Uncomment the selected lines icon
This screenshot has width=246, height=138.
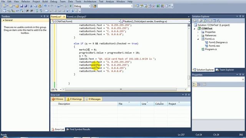(41, 11)
